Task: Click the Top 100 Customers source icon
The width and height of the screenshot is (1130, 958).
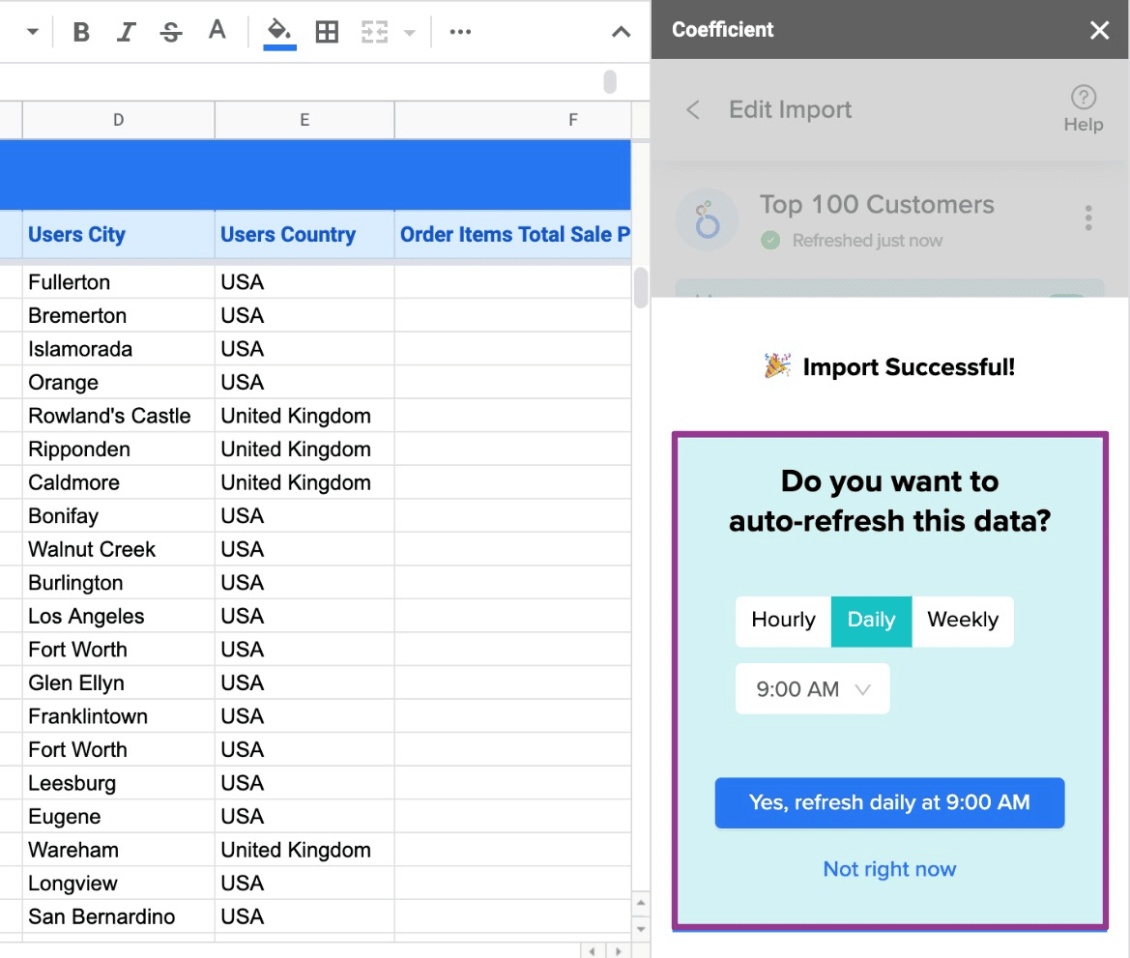Action: click(707, 219)
